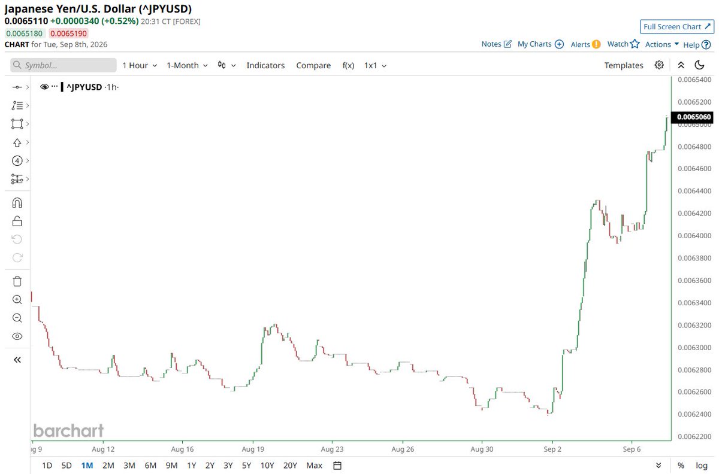This screenshot has width=719, height=474.
Task: Expand the rectangle shapes submenu arrow
Action: coord(28,124)
